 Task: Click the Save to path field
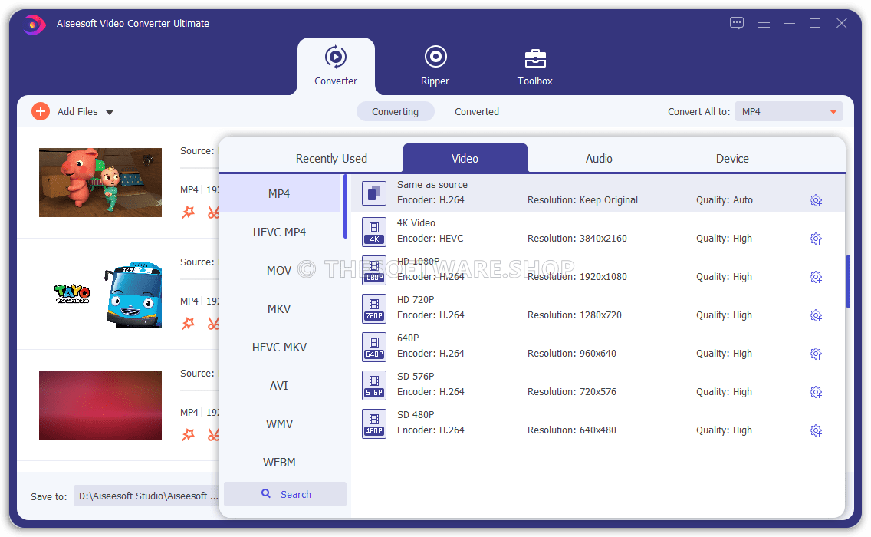tap(146, 496)
